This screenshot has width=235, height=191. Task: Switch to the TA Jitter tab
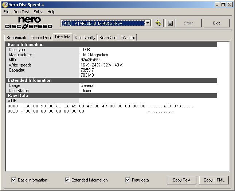[x=128, y=37]
